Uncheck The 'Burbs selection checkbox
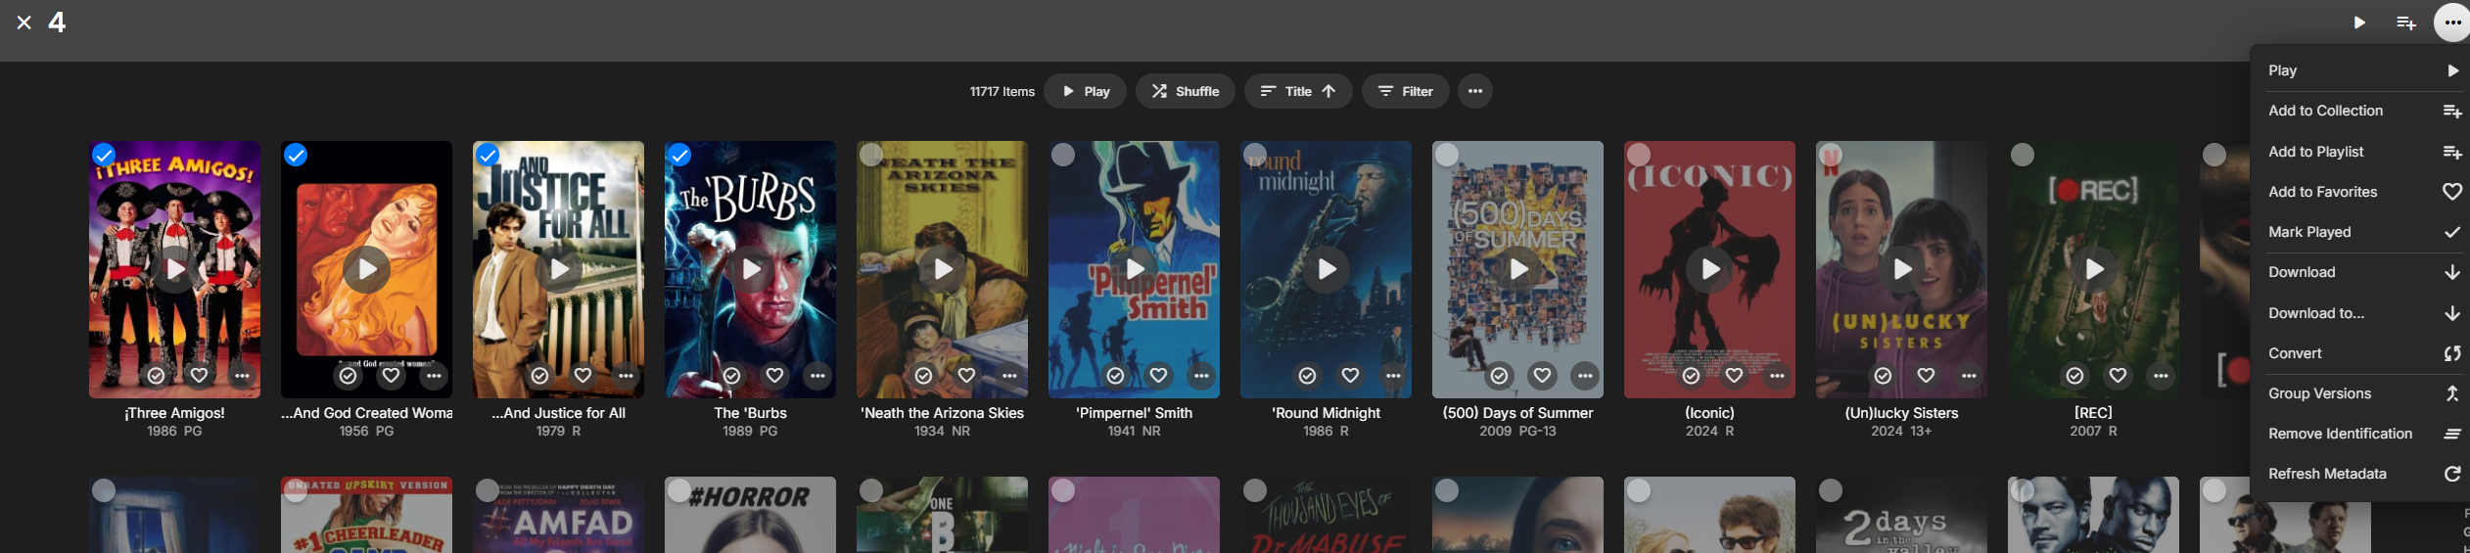This screenshot has height=553, width=2470. [679, 155]
